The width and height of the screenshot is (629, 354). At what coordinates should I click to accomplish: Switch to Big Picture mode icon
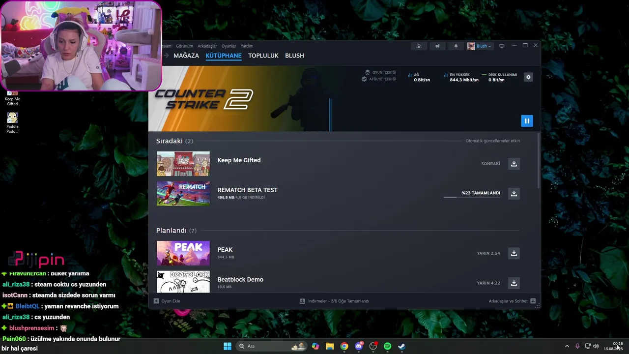coord(502,46)
